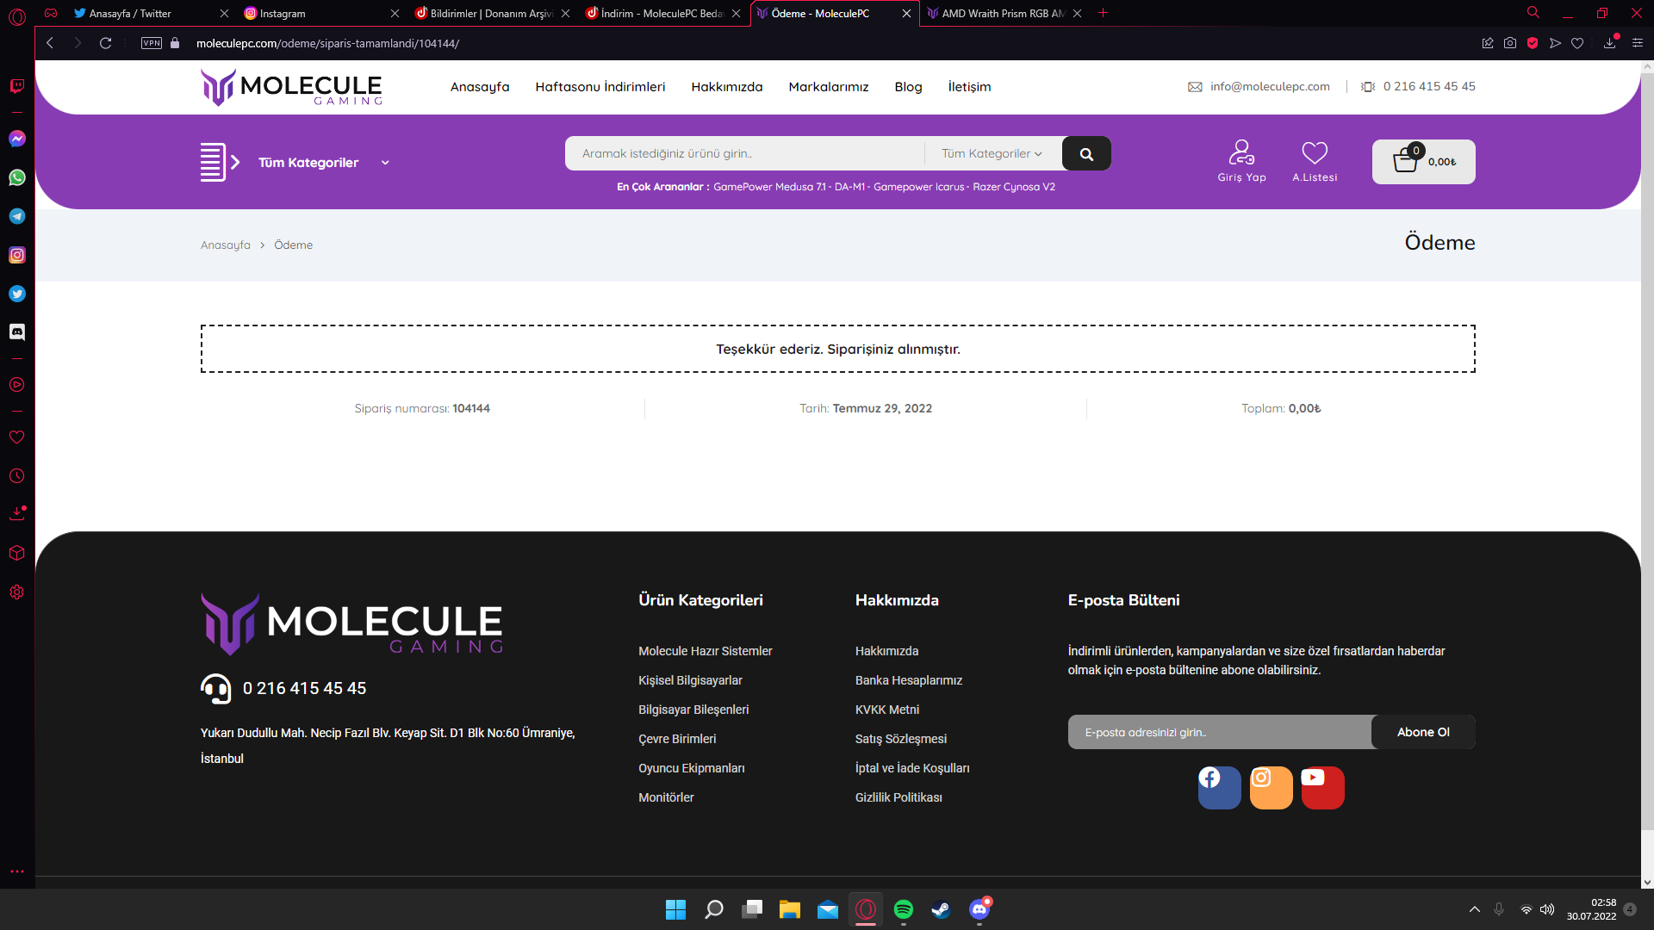Click the search magnifier button

point(1086,154)
